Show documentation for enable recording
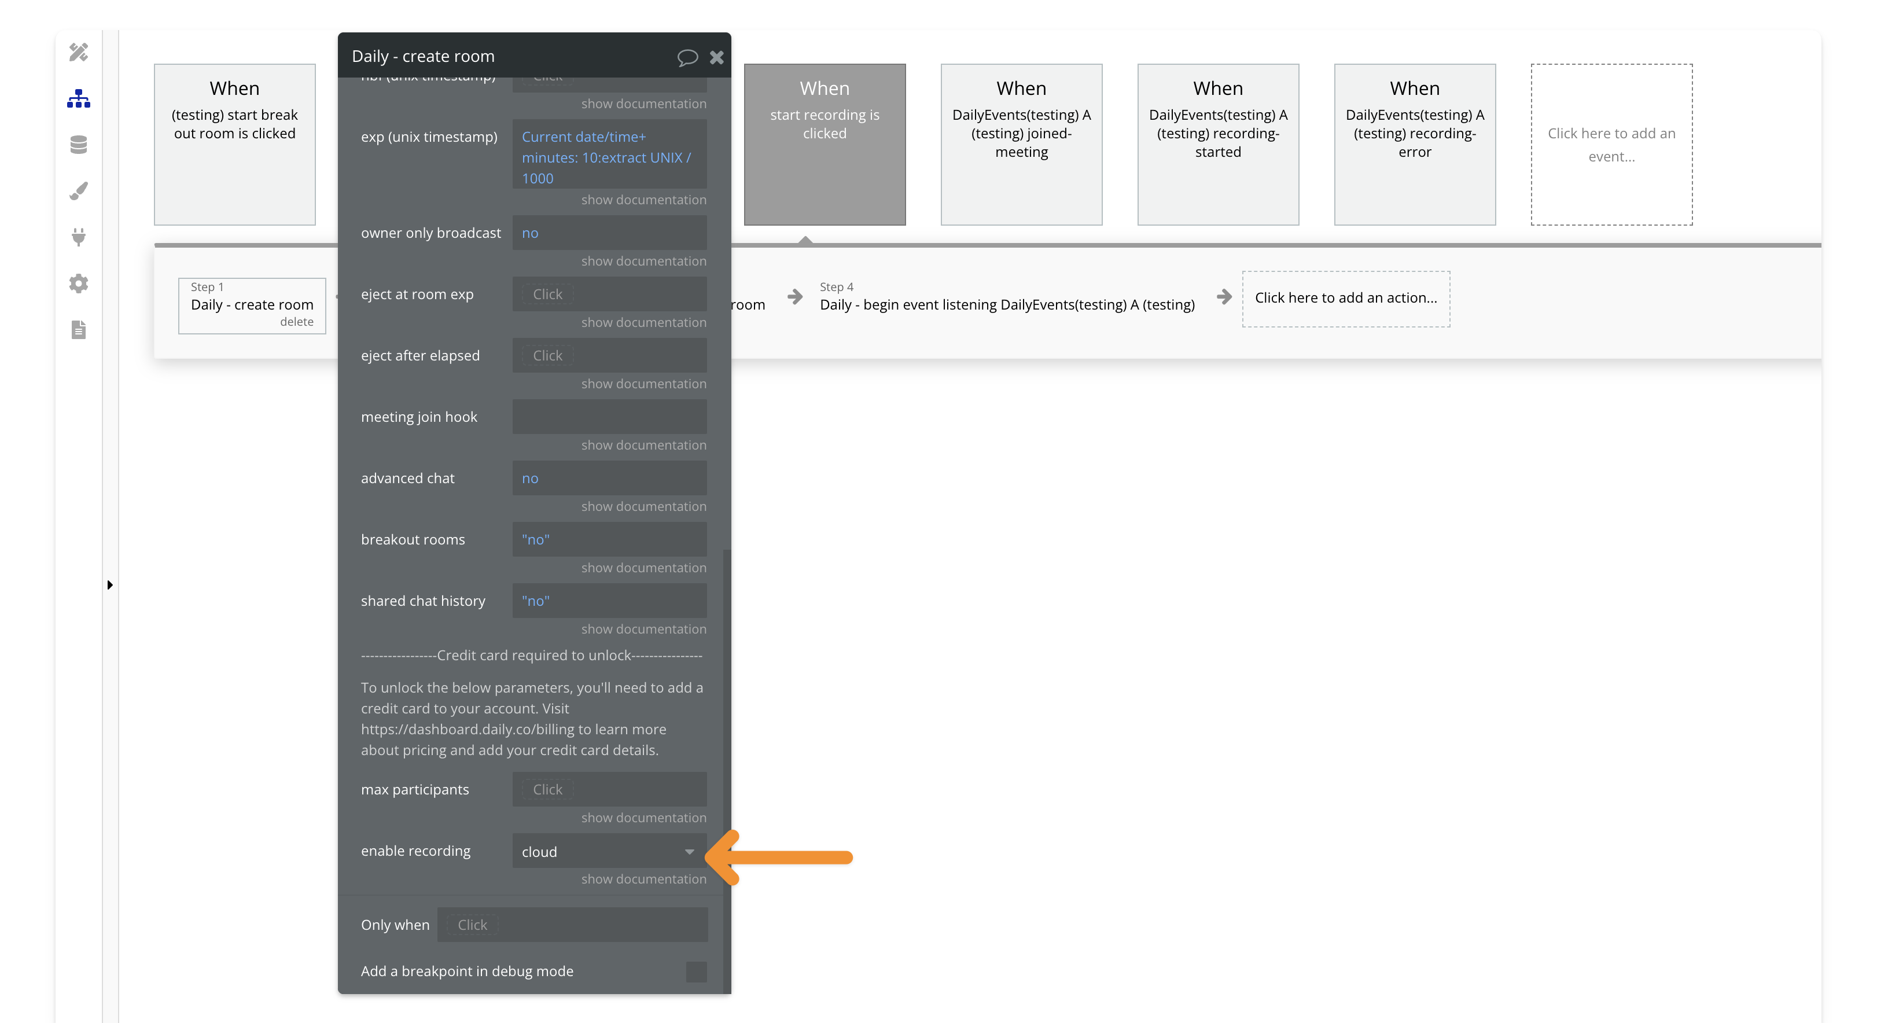 [x=643, y=879]
